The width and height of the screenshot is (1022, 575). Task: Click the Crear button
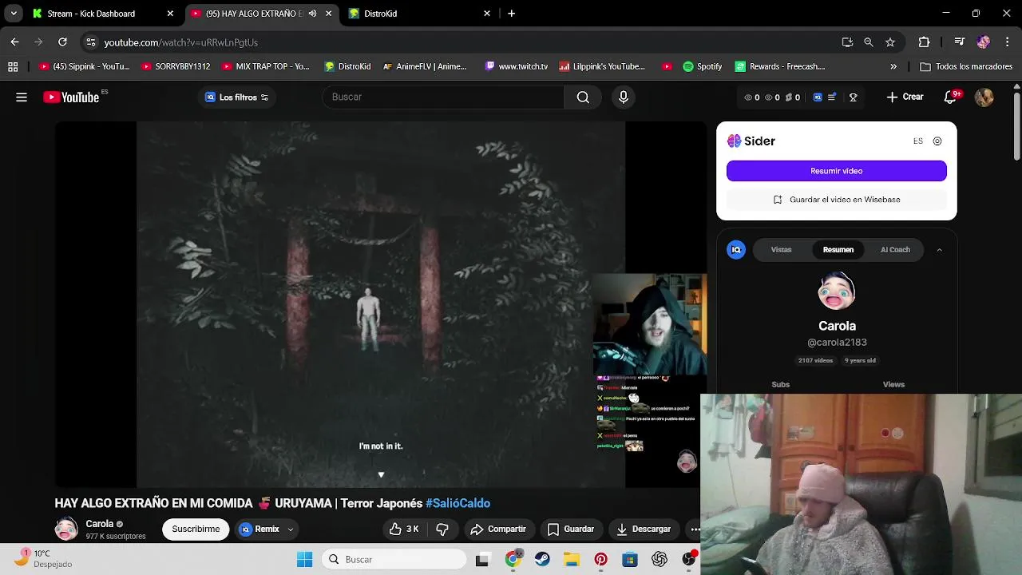pyautogui.click(x=905, y=97)
